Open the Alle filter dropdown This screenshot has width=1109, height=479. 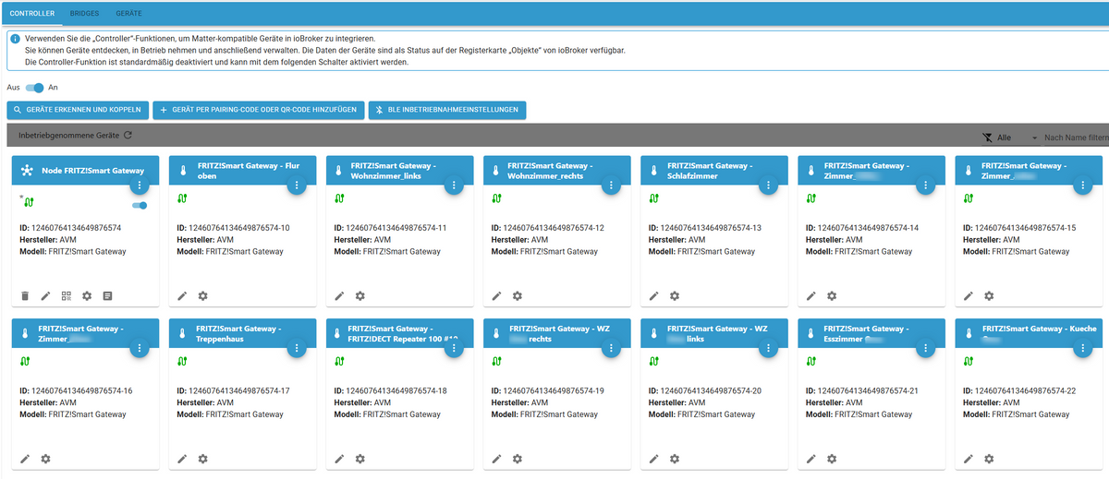[1012, 137]
